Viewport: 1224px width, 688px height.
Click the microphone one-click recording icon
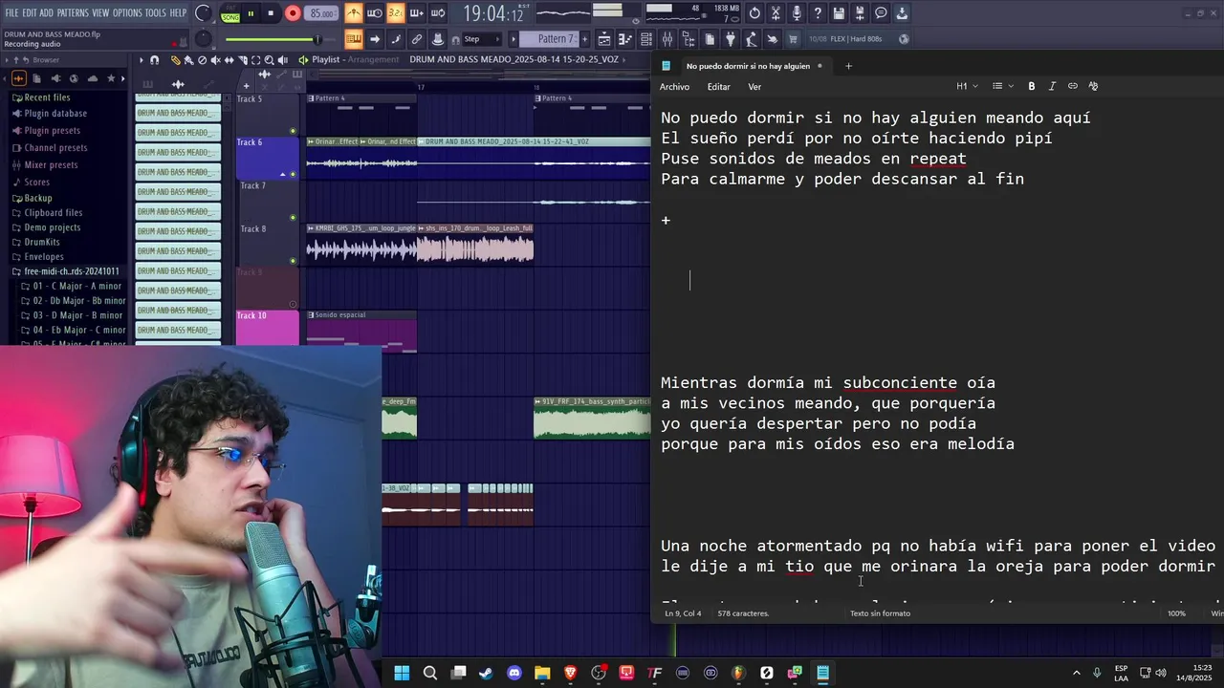click(x=798, y=13)
